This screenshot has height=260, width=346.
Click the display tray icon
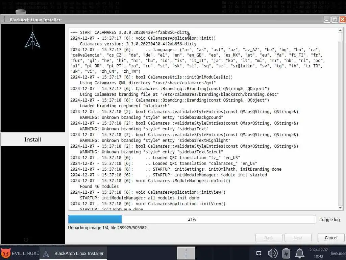[259, 253]
